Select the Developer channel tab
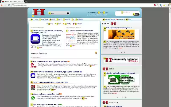 tap(77, 24)
